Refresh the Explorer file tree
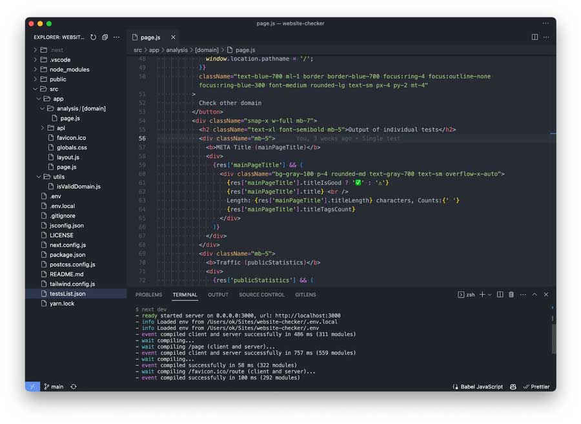This screenshot has width=581, height=424. [x=94, y=37]
